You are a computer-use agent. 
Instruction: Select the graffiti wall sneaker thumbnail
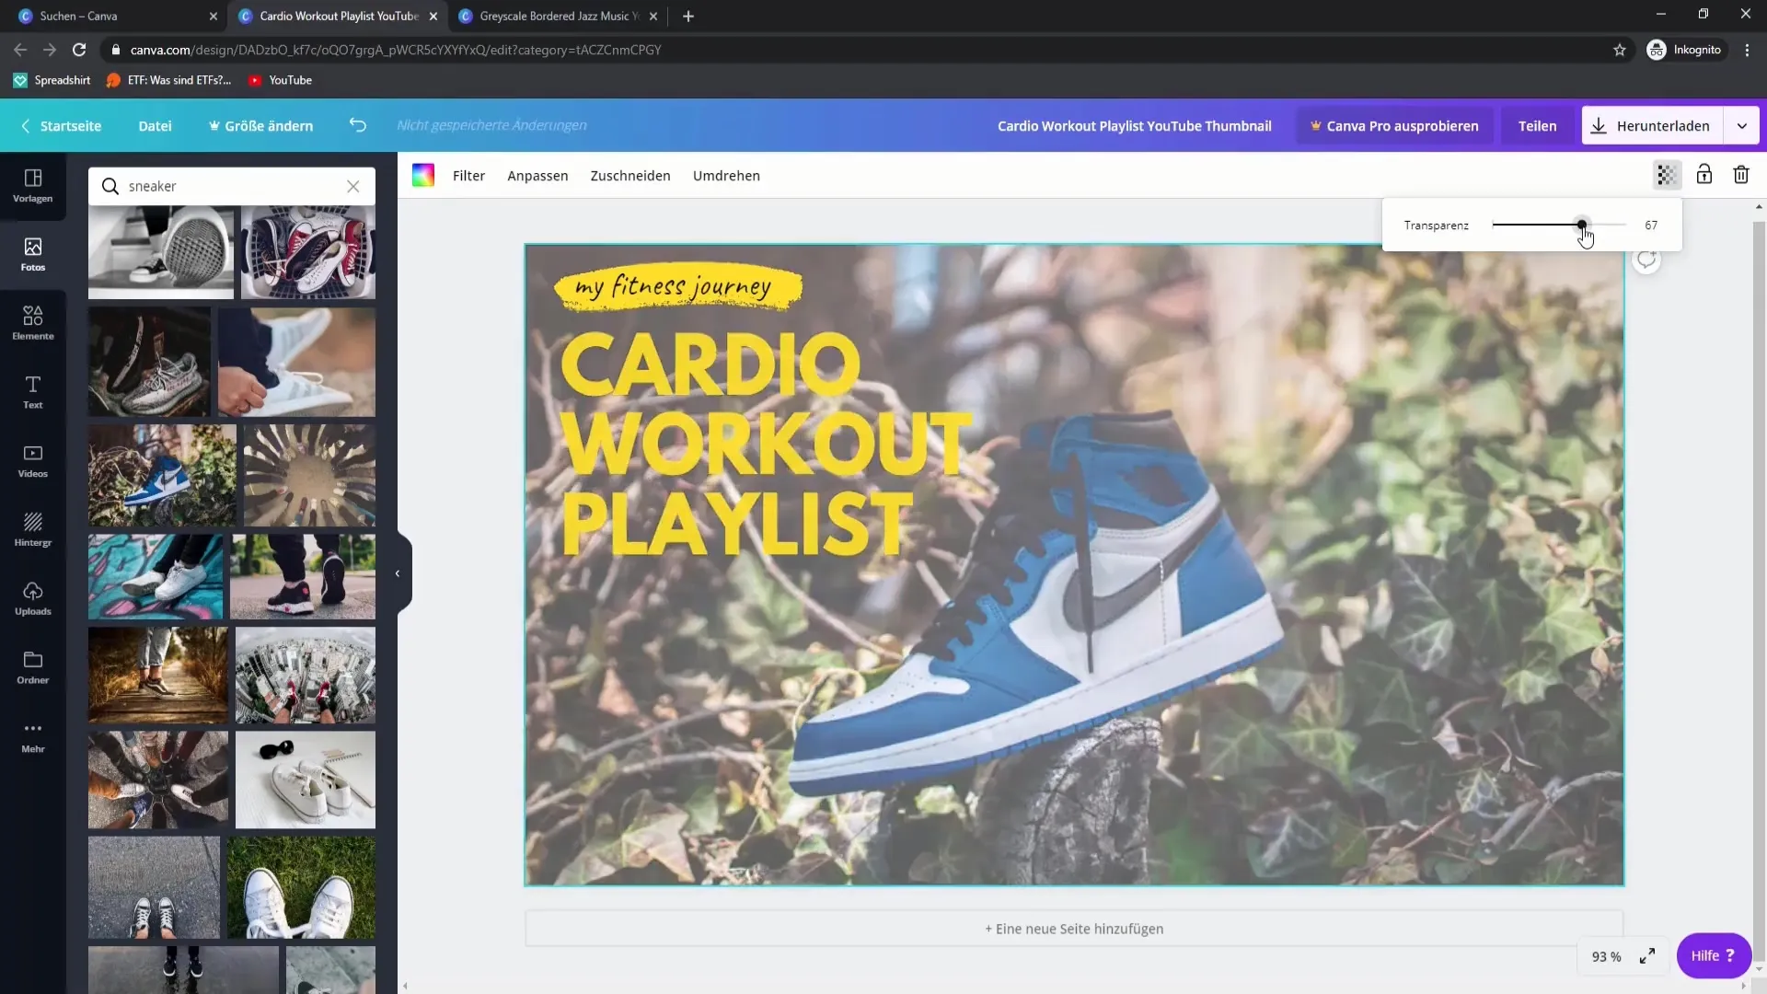(x=156, y=576)
